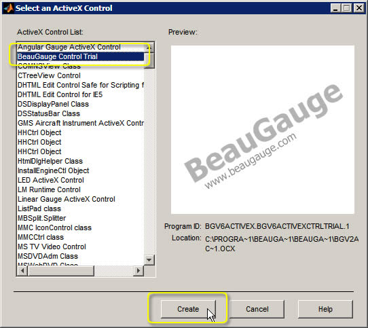Select InstallEngineCtl Object entry
Viewport: 368px width, 328px height.
point(81,170)
